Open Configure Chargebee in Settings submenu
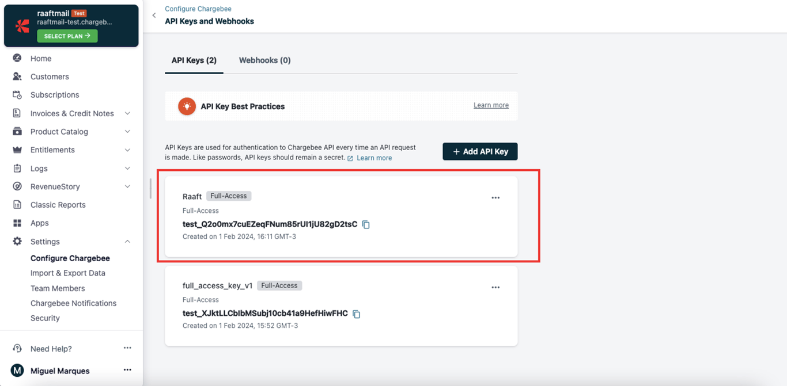Screen dimensions: 787x386 click(70, 258)
